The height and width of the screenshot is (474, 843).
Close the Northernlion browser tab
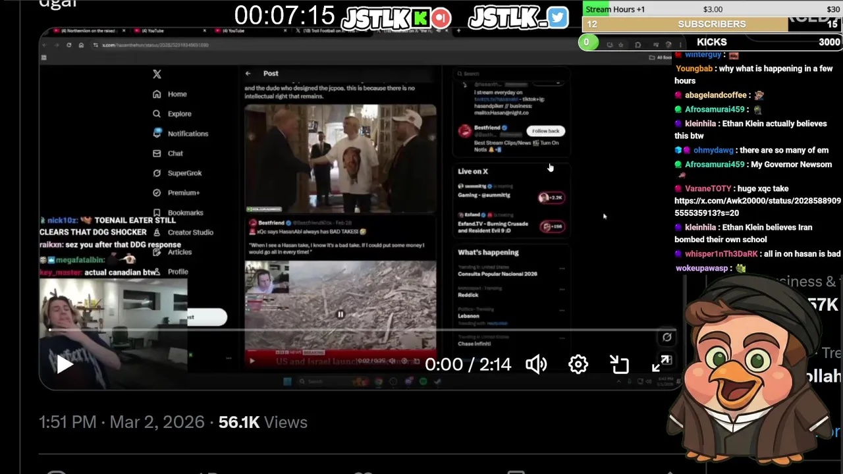(123, 31)
